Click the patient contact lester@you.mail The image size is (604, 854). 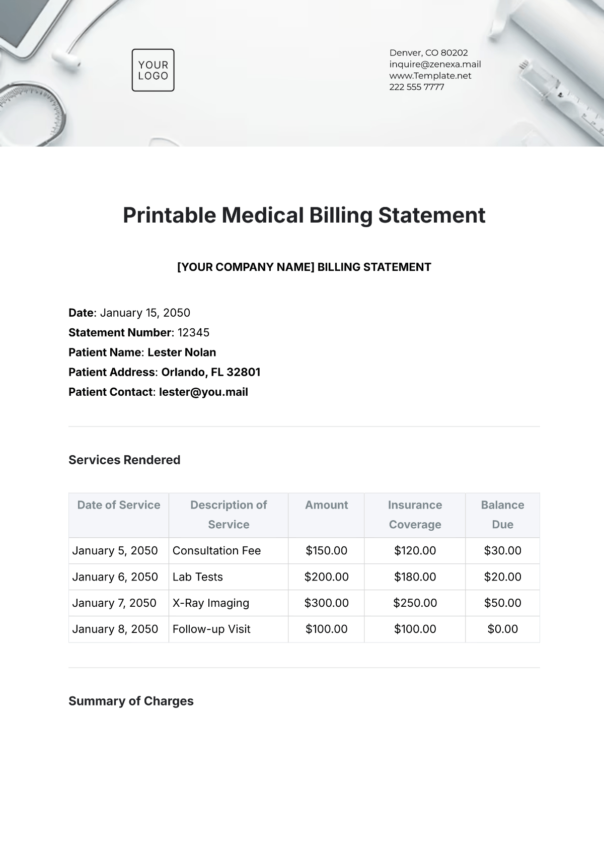point(203,392)
